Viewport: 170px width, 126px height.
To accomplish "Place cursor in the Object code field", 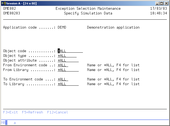I will (70, 51).
